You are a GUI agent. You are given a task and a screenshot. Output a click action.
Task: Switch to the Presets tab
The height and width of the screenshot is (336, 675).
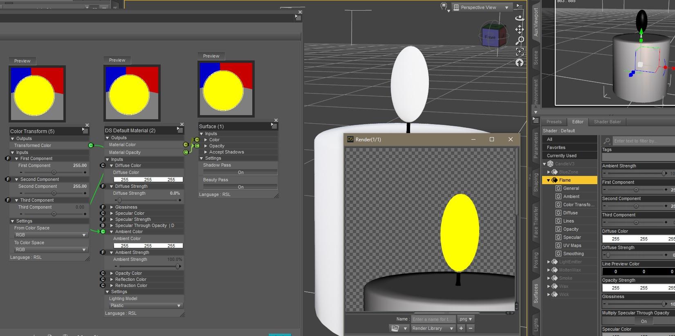click(x=554, y=122)
